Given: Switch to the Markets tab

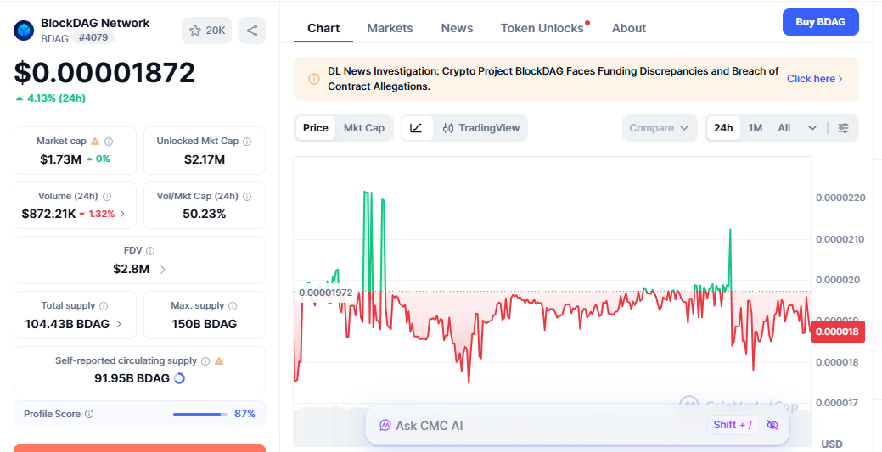Looking at the screenshot, I should pos(390,28).
